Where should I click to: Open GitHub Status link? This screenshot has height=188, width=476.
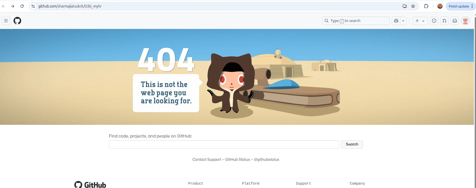click(237, 160)
